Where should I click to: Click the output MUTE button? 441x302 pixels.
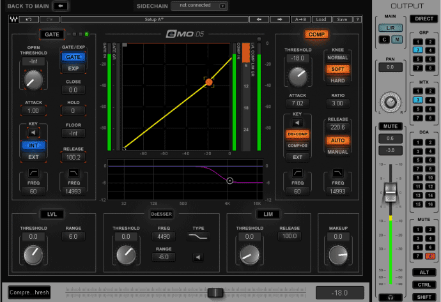click(391, 126)
